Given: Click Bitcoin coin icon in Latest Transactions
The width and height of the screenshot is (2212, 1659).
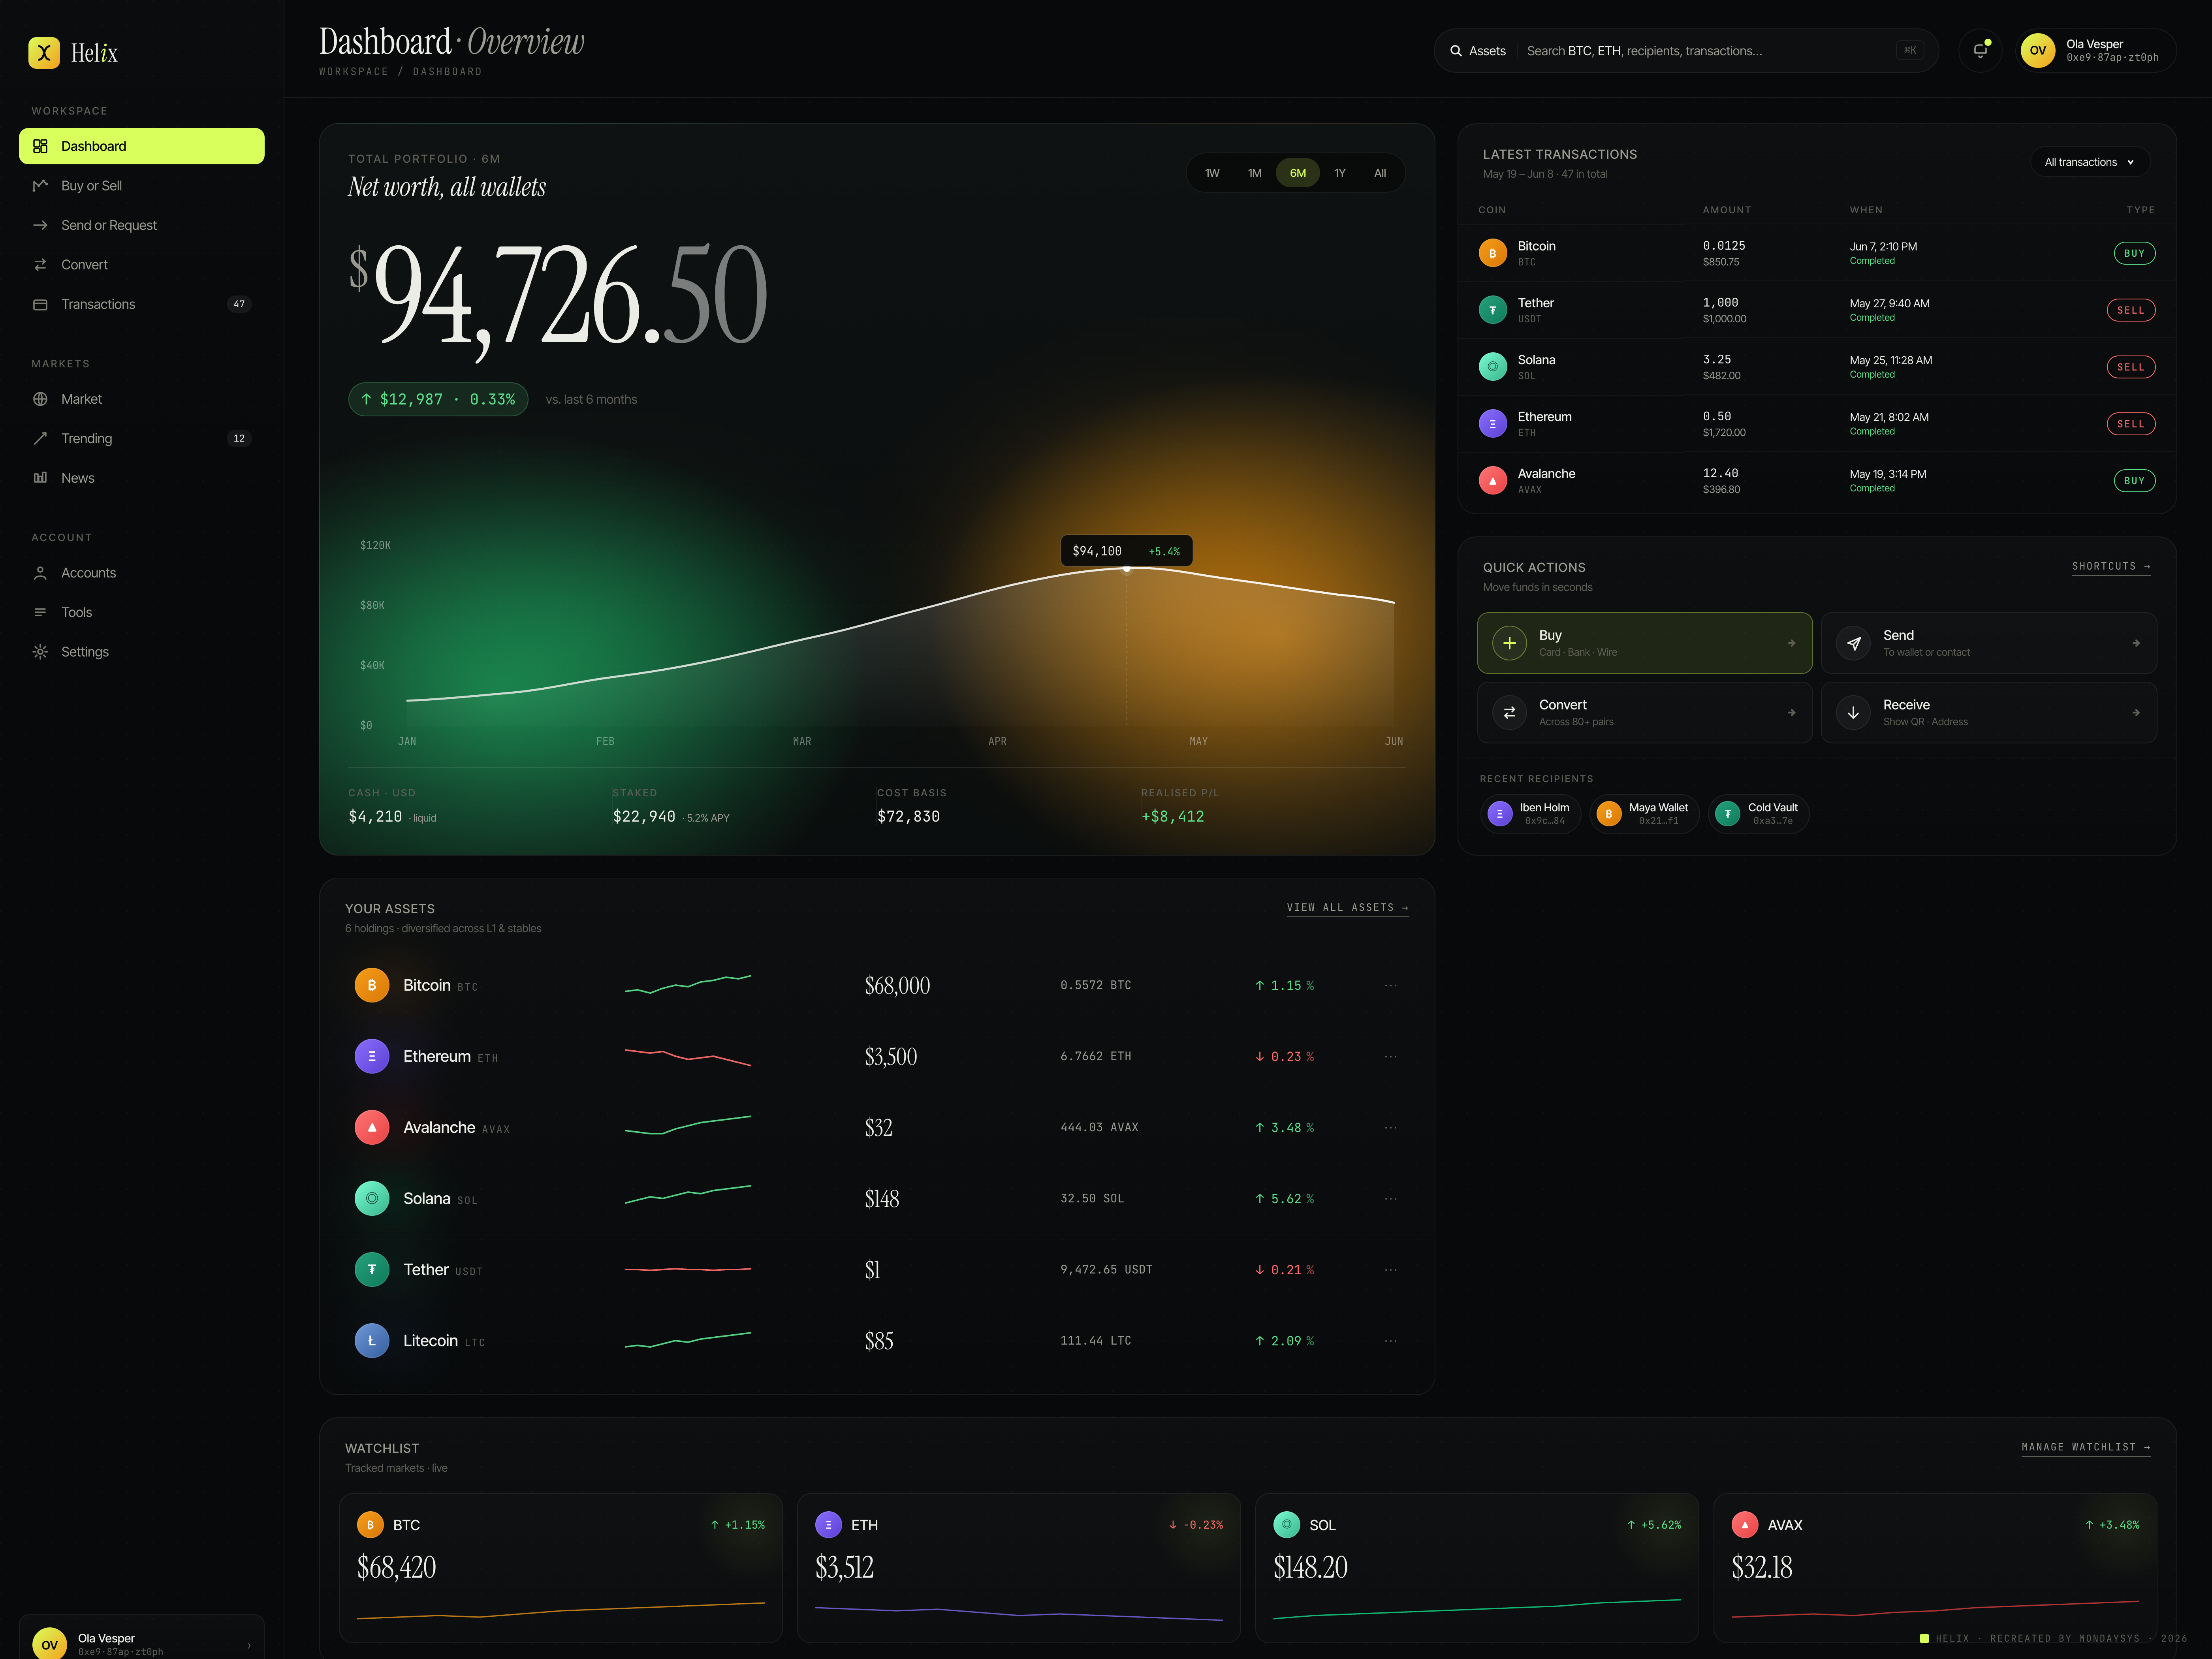Looking at the screenshot, I should (x=1493, y=253).
